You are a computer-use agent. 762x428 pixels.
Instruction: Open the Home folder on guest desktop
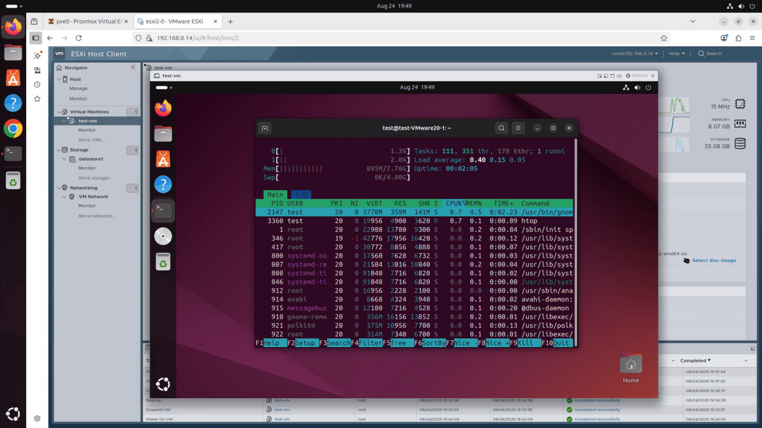[x=631, y=369]
